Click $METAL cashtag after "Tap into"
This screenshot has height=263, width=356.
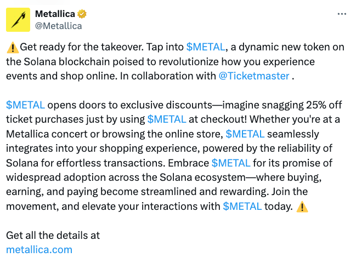click(206, 47)
